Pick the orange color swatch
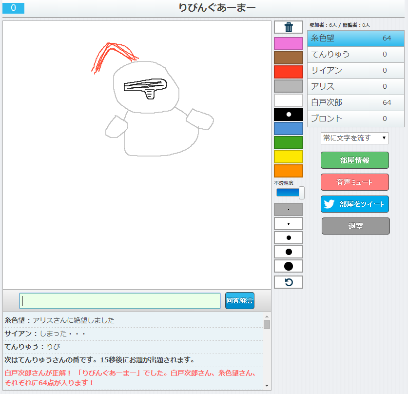The height and width of the screenshot is (394, 408). pos(288,171)
